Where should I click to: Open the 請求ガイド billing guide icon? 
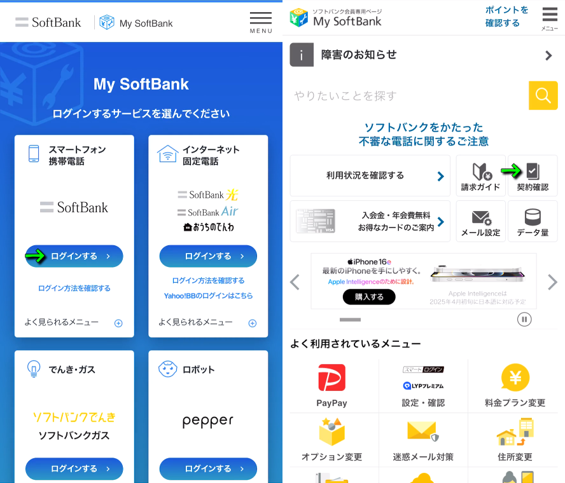point(480,175)
